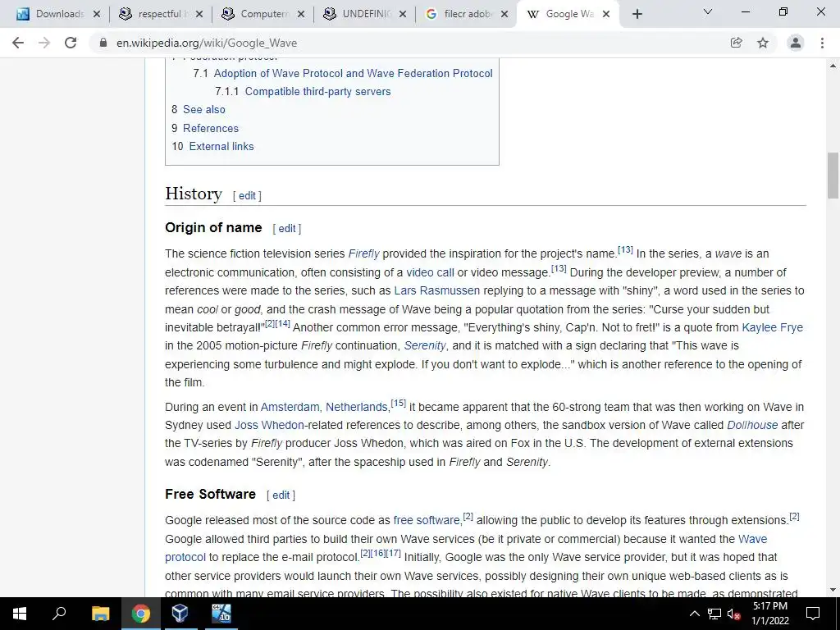Image resolution: width=840 pixels, height=630 pixels.
Task: Open Adoption of Wave Protocol contents link
Action: pyautogui.click(x=353, y=73)
